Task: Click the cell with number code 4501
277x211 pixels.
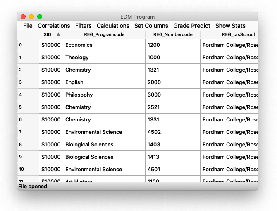Action: pos(172,169)
